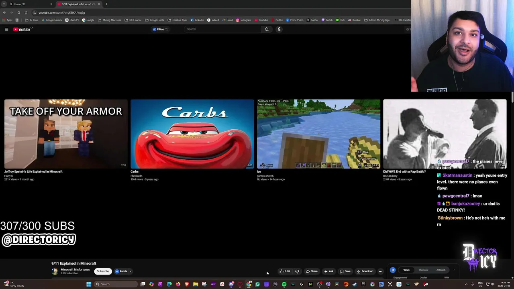
Task: Open a new browser tab with plus
Action: [x=106, y=4]
